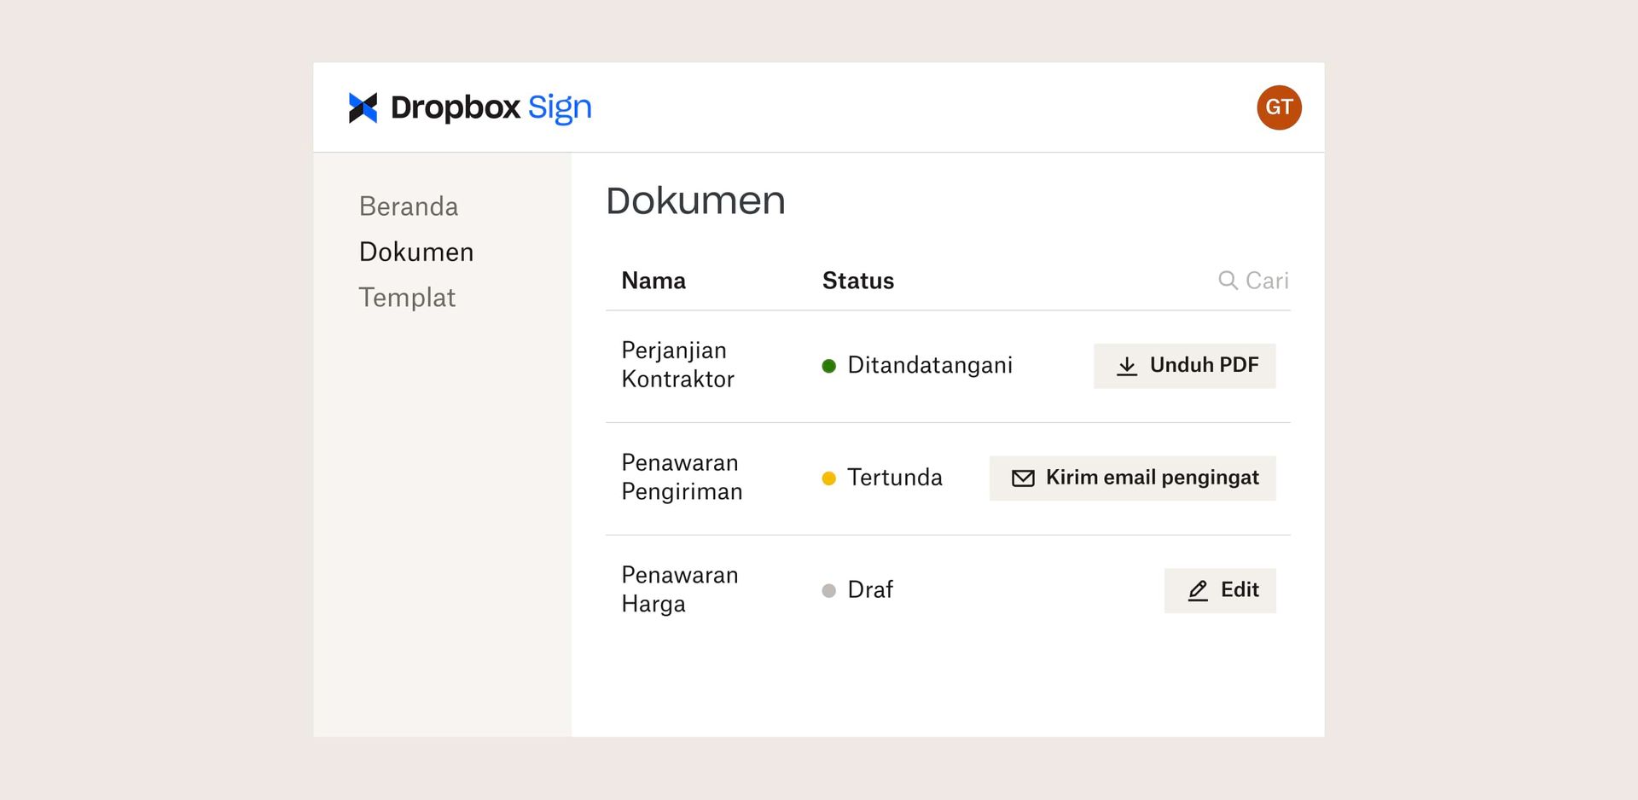Select Beranda in the sidebar
Image resolution: width=1638 pixels, height=800 pixels.
pos(408,206)
